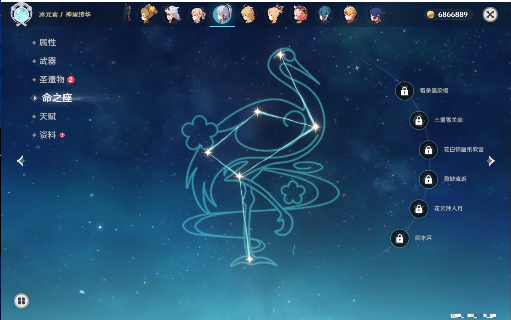Image resolution: width=511 pixels, height=320 pixels.
Task: Open the grid menu button at bottom
Action: click(21, 301)
